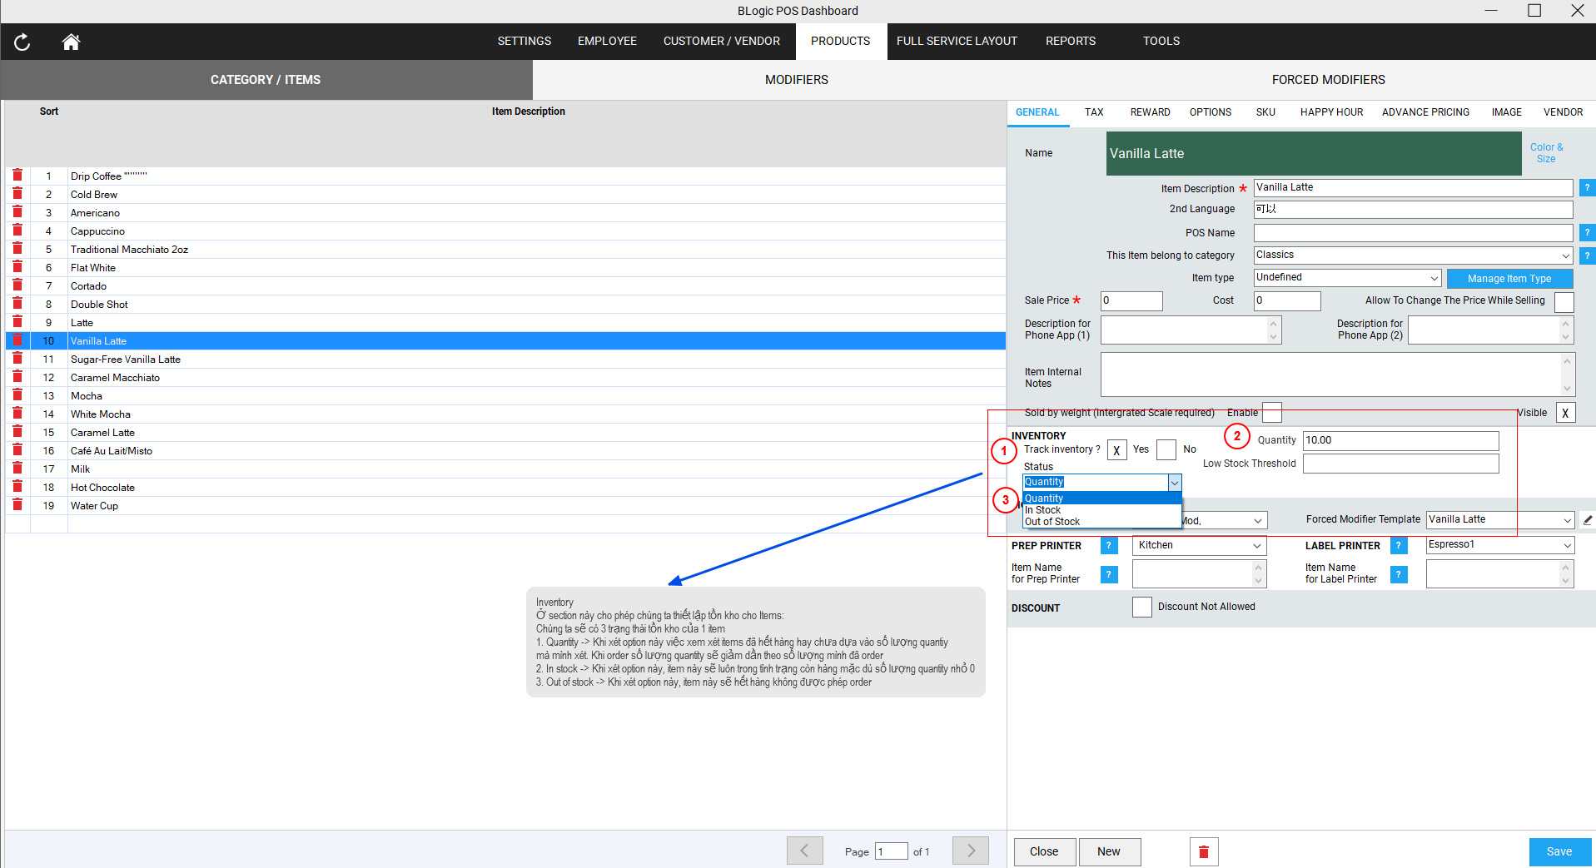Go to home via house icon
The width and height of the screenshot is (1596, 868).
71,42
